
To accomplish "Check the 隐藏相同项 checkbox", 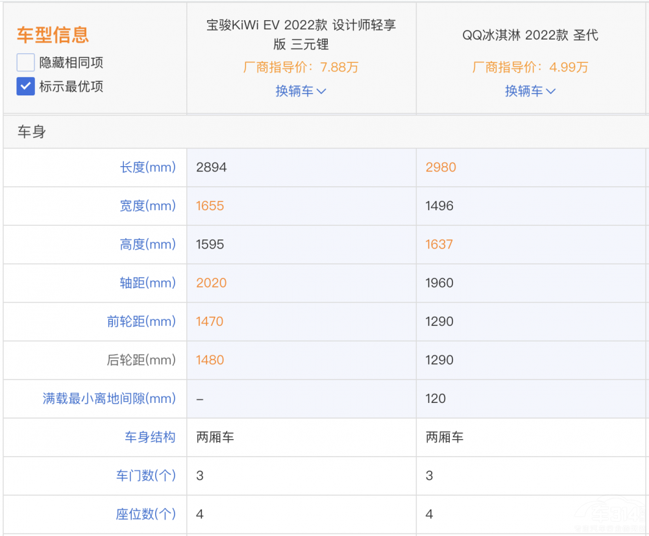I will (26, 63).
